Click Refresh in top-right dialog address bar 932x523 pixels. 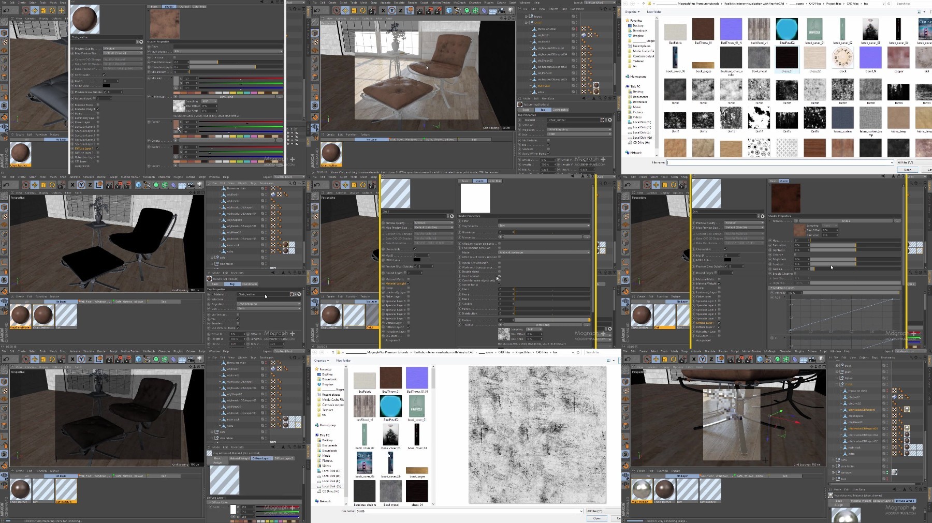click(889, 4)
